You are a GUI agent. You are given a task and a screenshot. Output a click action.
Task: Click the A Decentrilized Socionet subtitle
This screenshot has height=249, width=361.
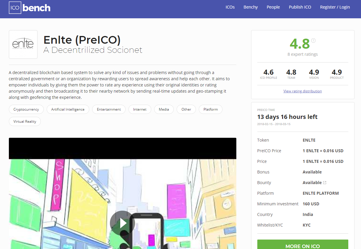tap(93, 50)
